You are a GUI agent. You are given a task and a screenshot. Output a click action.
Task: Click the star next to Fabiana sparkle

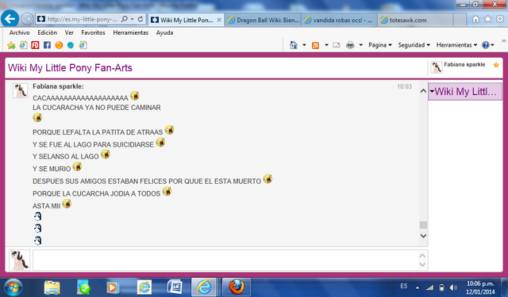point(496,65)
